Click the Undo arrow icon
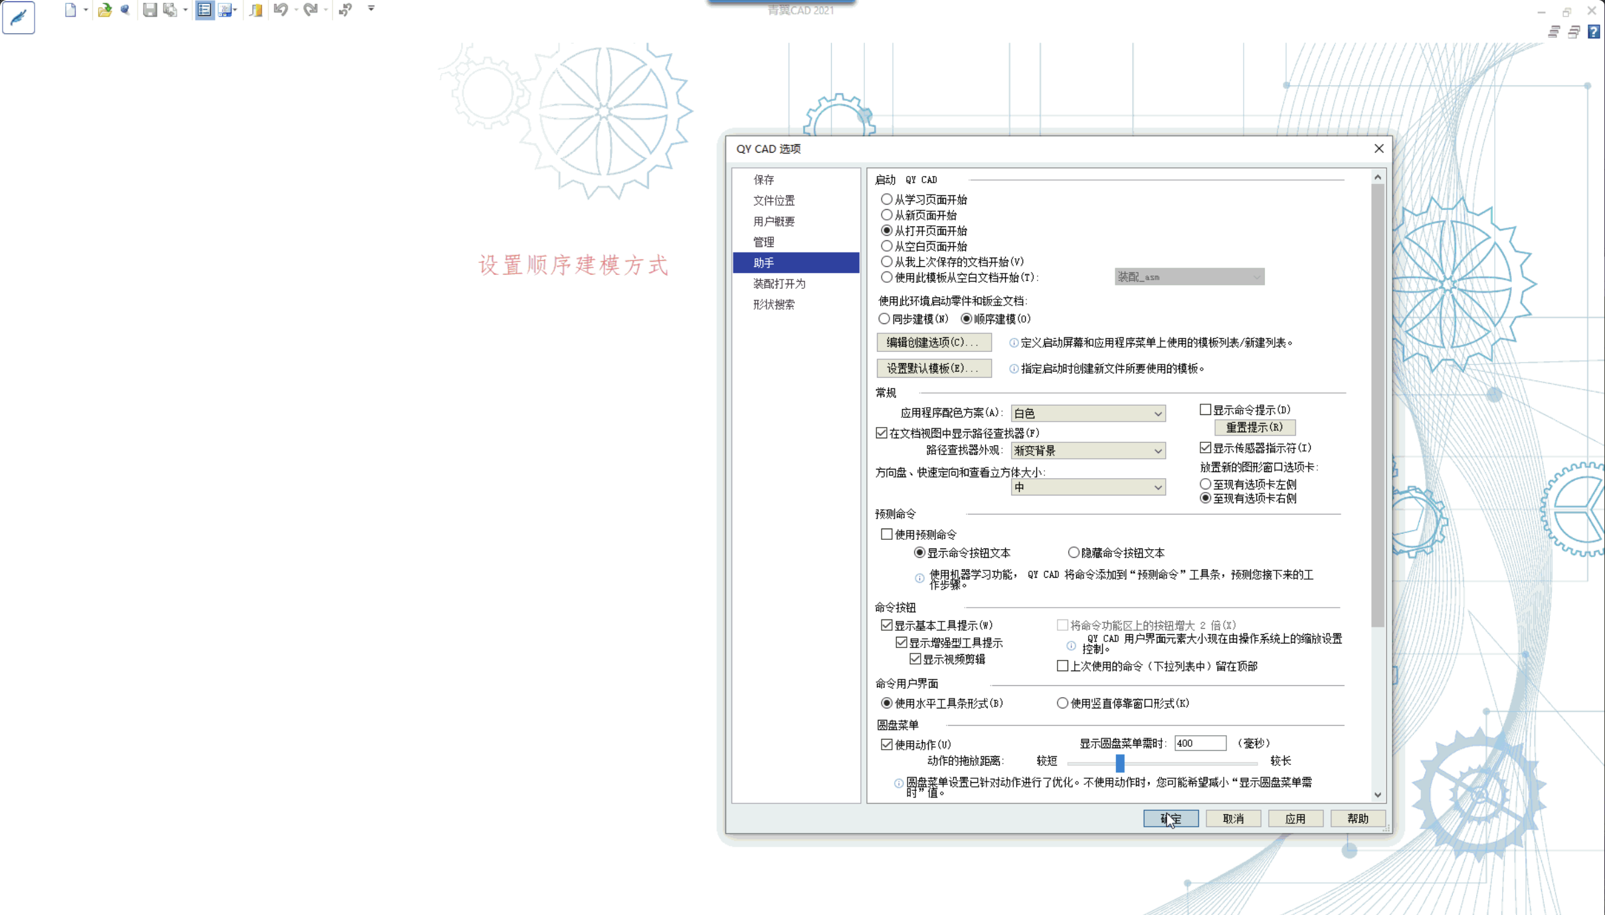This screenshot has height=915, width=1605. [x=281, y=10]
